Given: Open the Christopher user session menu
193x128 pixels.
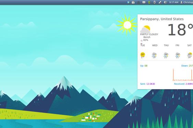Looking at the screenshot, I should pos(186,2).
